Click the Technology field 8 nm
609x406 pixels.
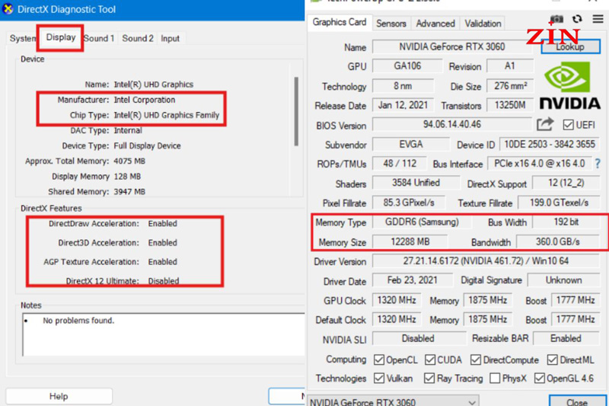click(403, 86)
